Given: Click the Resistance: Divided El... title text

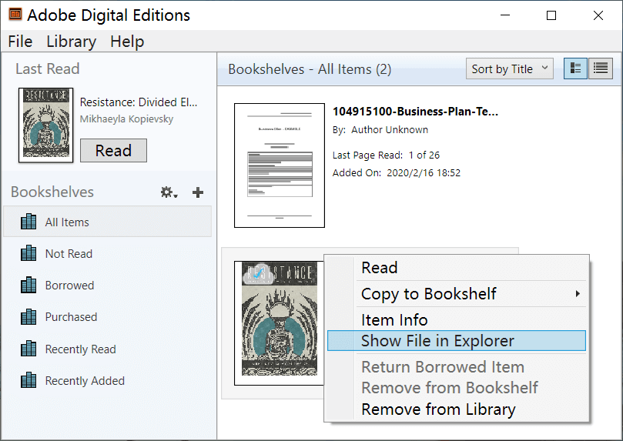Looking at the screenshot, I should coord(139,102).
